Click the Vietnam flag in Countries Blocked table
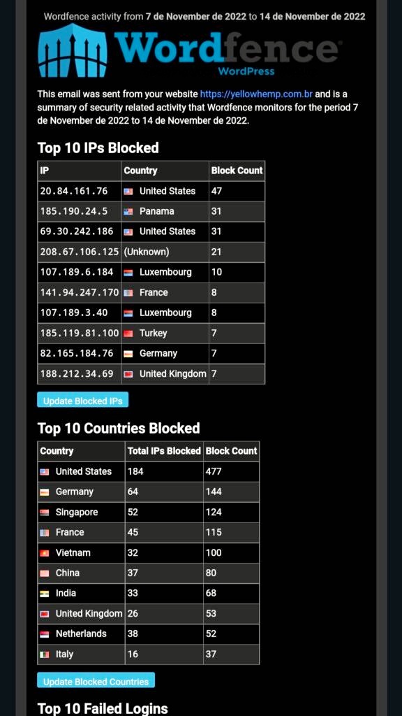 click(x=45, y=553)
